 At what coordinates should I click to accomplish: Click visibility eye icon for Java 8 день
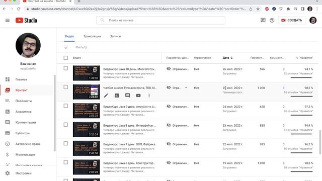169,125
